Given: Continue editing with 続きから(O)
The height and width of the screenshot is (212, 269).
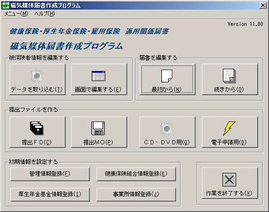Looking at the screenshot, I should (230, 79).
